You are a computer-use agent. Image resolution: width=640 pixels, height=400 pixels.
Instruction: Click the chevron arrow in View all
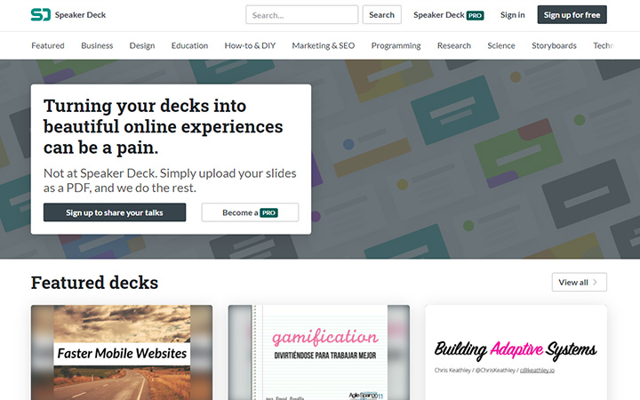click(x=596, y=283)
